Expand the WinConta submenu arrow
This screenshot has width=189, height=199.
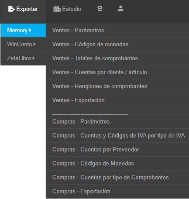click(x=34, y=44)
